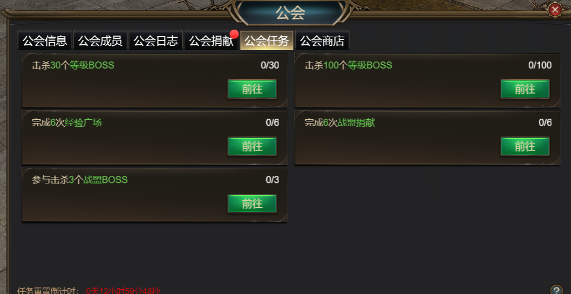
Task: Click 前往 for 参与击杀3个战盟BOSS task
Action: click(252, 204)
